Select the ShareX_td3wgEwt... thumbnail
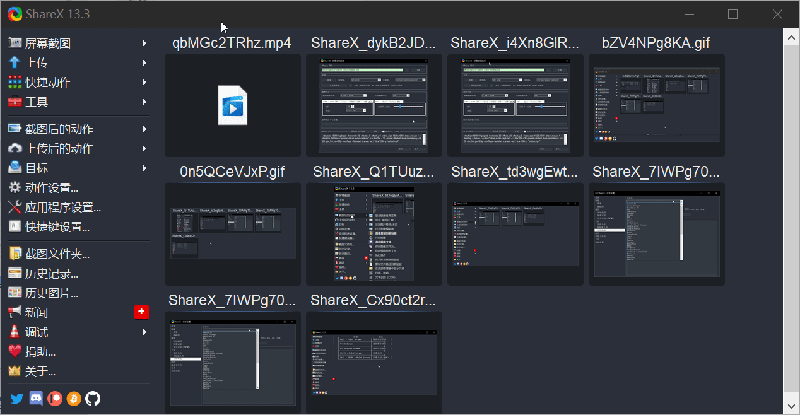 [515, 234]
